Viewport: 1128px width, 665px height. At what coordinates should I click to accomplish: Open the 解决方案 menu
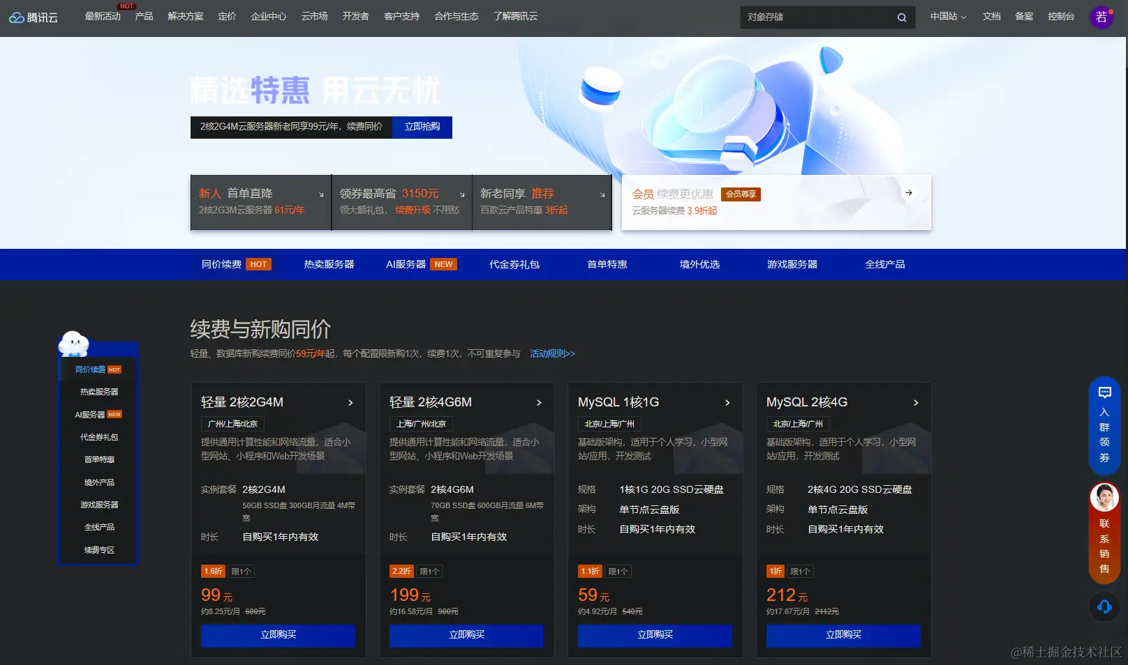[x=186, y=17]
